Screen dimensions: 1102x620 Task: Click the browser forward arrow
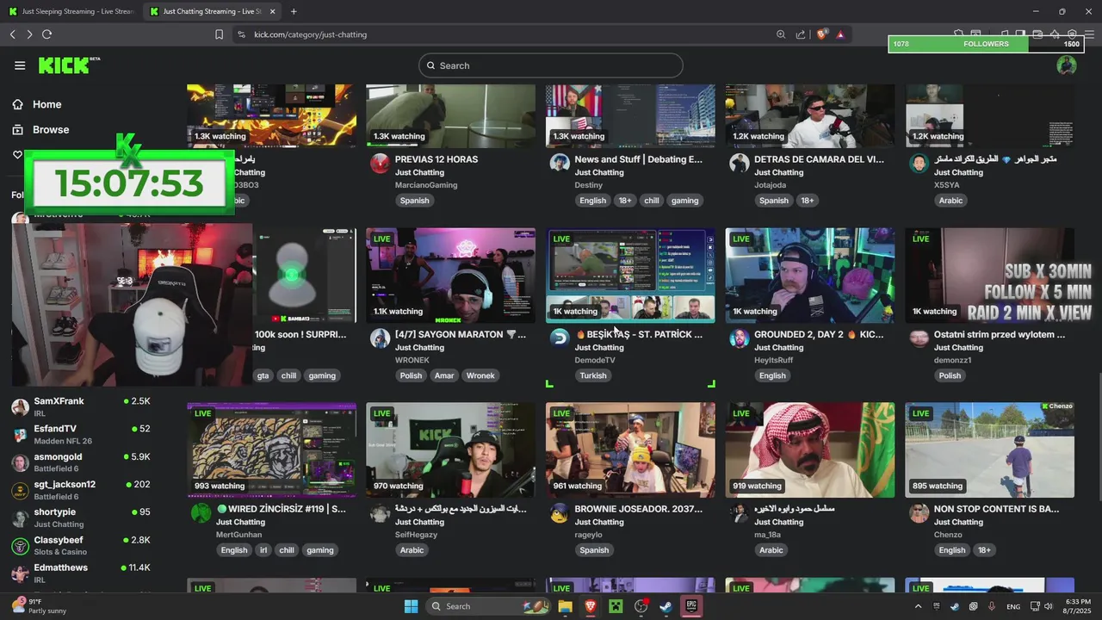[29, 34]
